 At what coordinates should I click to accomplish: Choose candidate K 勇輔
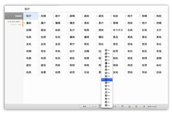pyautogui.click(x=117, y=23)
